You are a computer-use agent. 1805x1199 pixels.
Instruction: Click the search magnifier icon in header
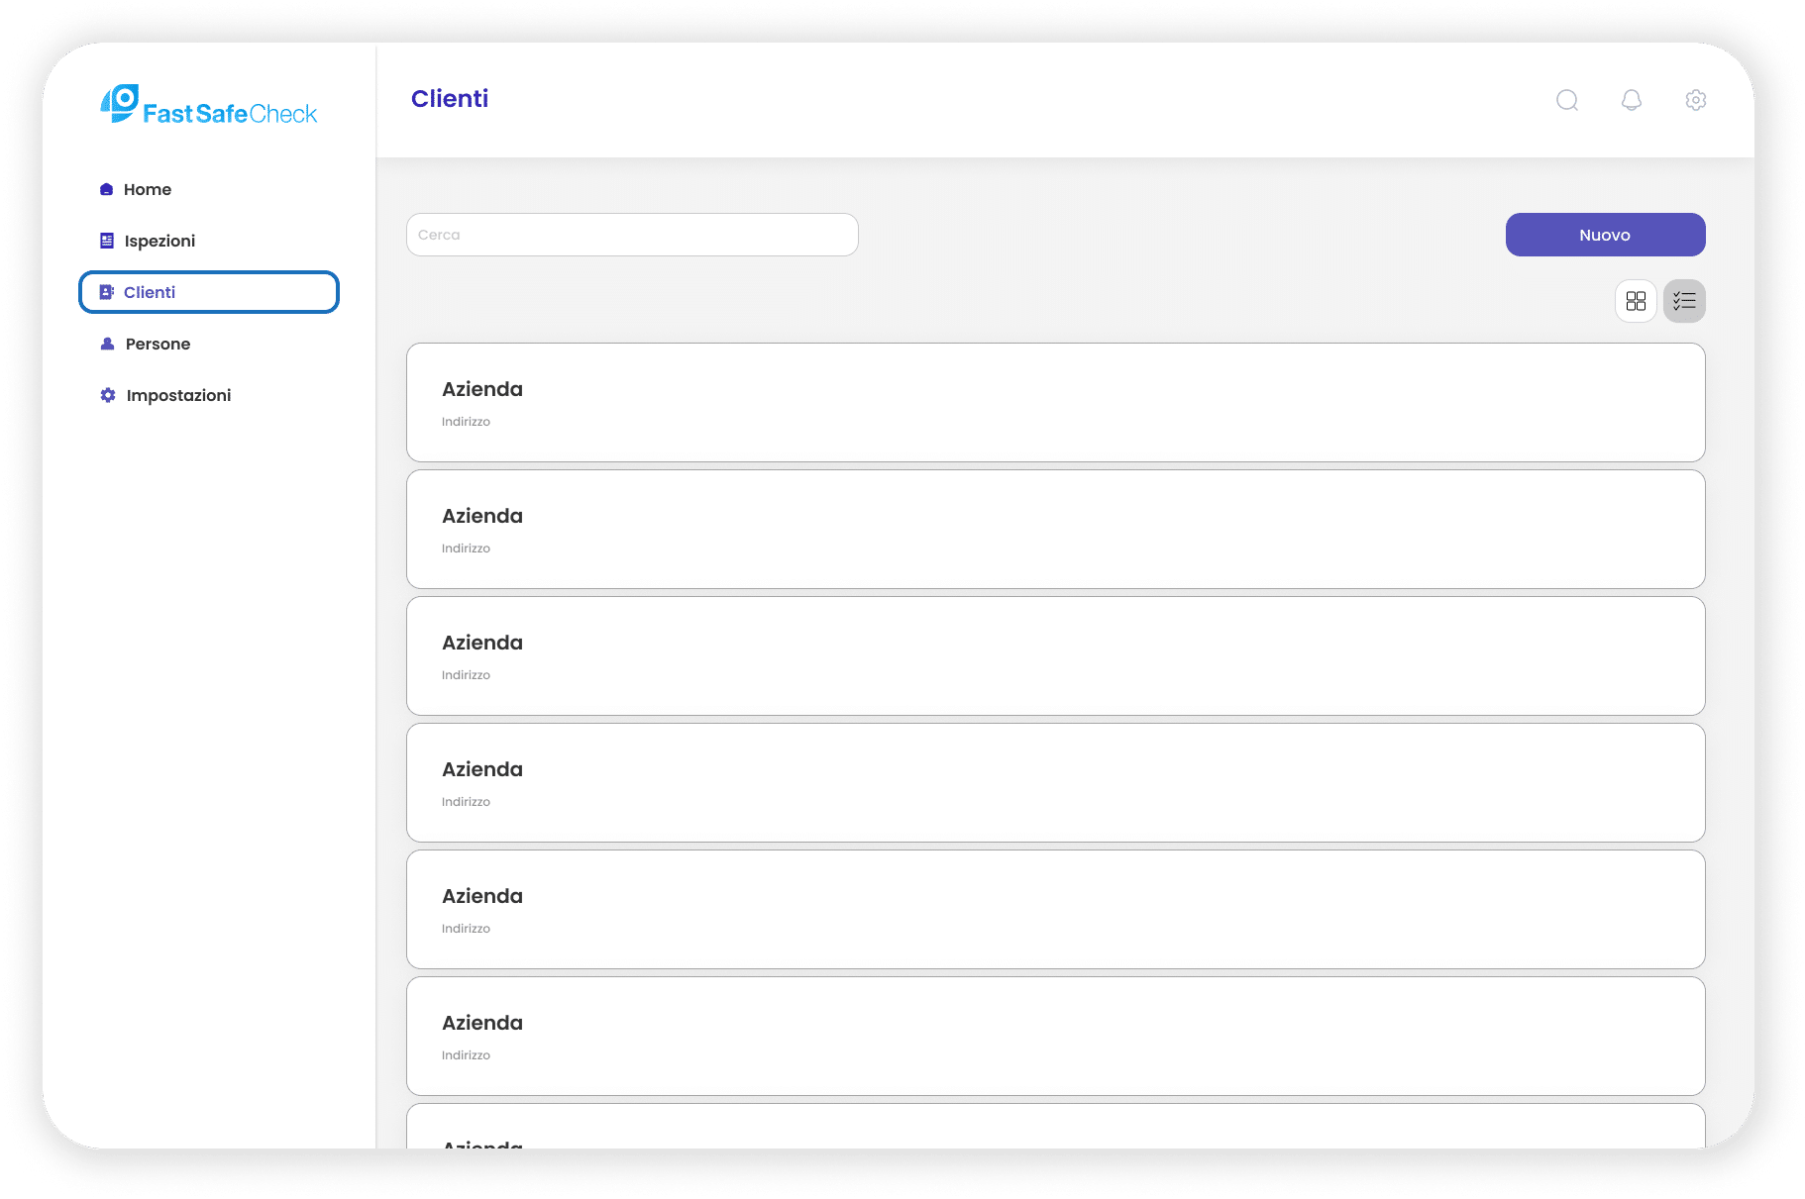pyautogui.click(x=1566, y=100)
